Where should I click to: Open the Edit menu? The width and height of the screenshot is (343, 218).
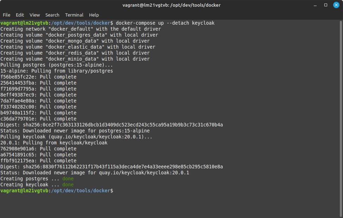click(x=20, y=15)
